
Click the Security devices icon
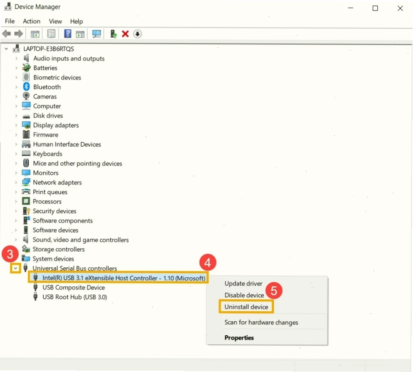tap(26, 211)
